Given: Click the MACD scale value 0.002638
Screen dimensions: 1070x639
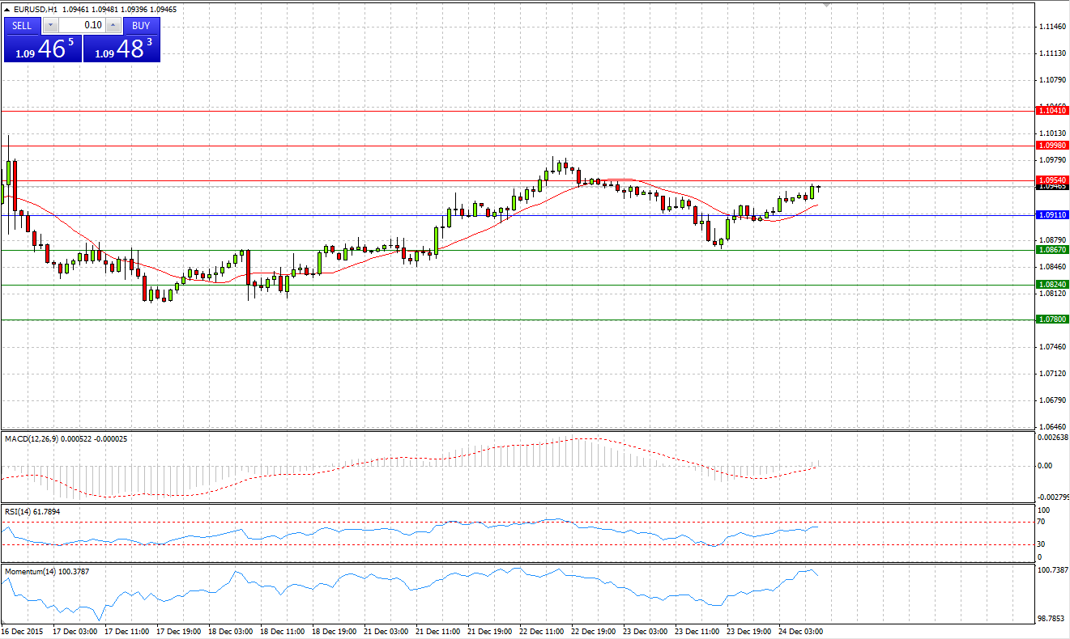Looking at the screenshot, I should tap(1054, 438).
